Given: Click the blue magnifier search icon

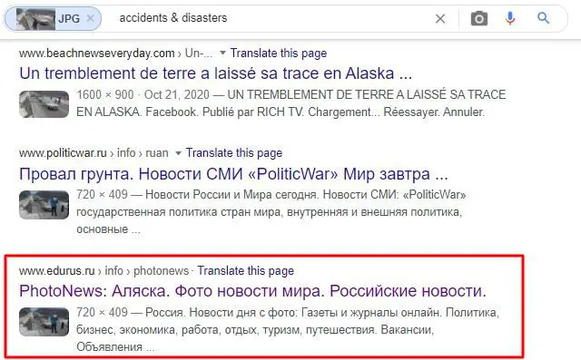Looking at the screenshot, I should (x=543, y=18).
